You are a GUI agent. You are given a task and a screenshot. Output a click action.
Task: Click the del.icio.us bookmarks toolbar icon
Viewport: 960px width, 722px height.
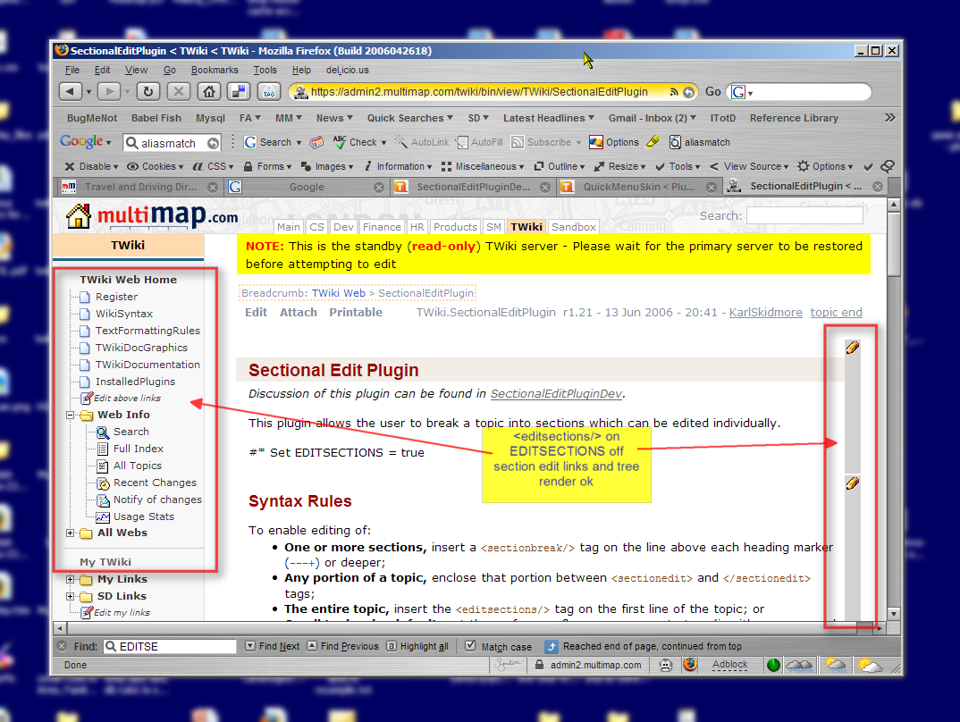click(238, 92)
